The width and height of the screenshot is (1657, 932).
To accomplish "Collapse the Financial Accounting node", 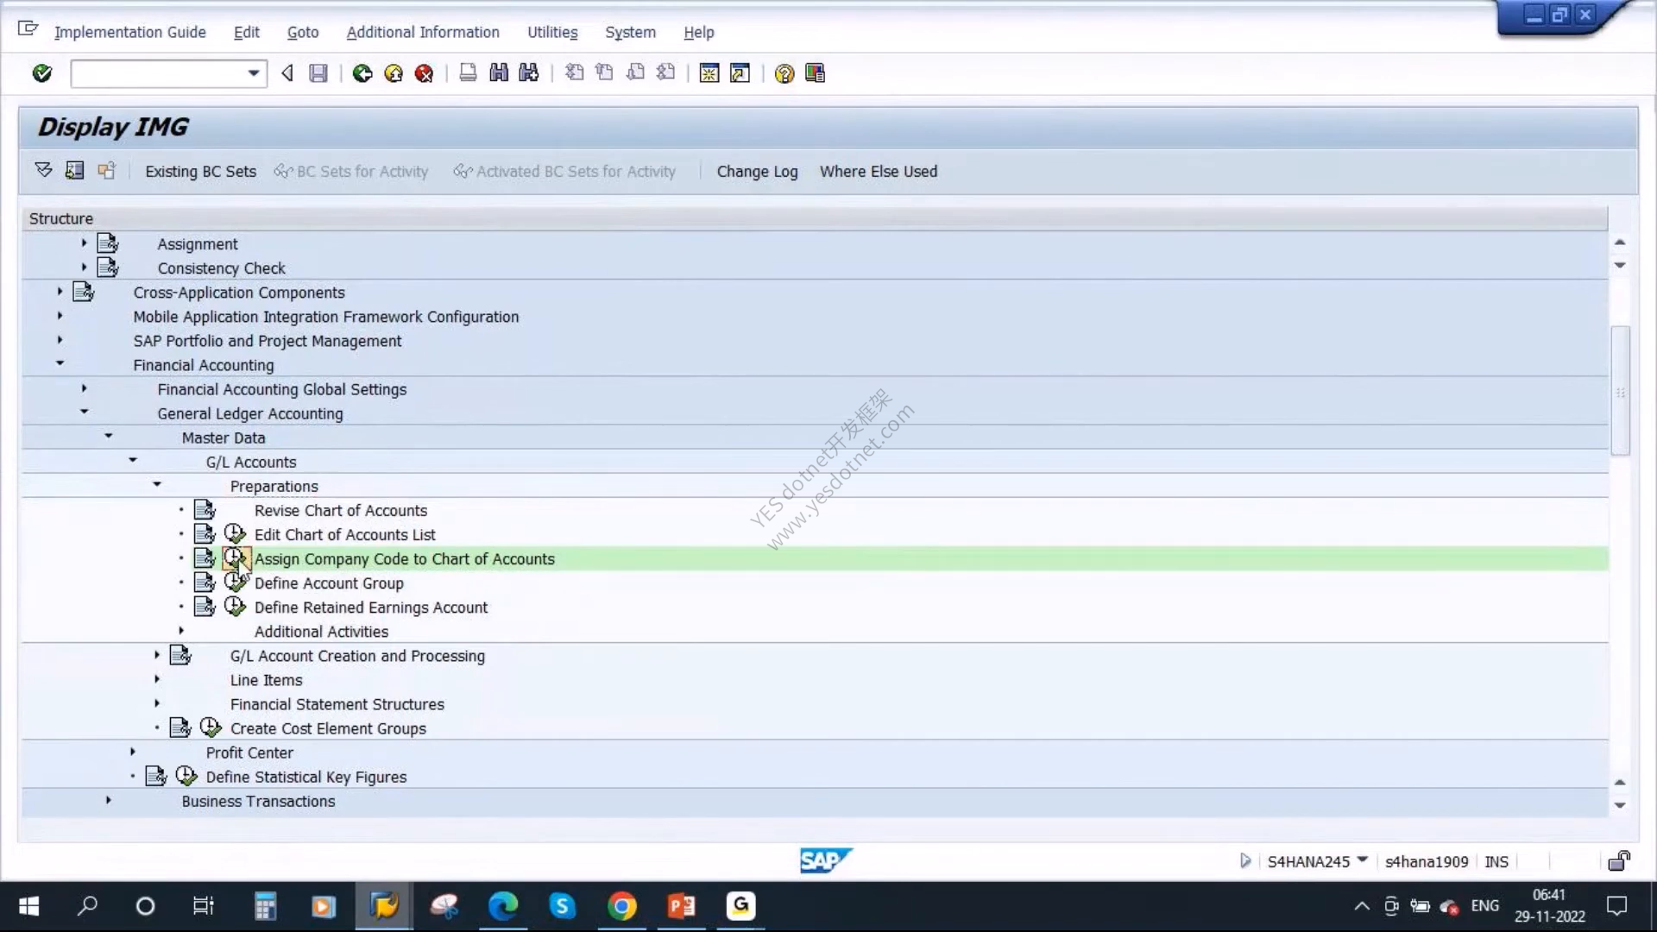I will 60,363.
